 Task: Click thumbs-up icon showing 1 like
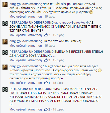point(46,83)
